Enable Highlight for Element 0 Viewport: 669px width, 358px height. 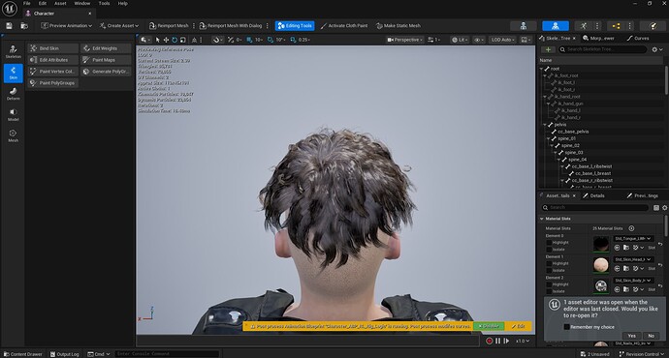(x=549, y=243)
